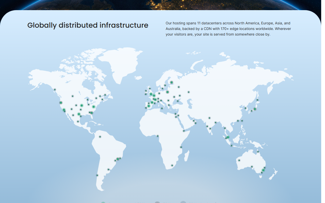This screenshot has height=203, width=325.
Task: Click the marker in northern Japan (Hokkaido)
Action: pos(257,100)
